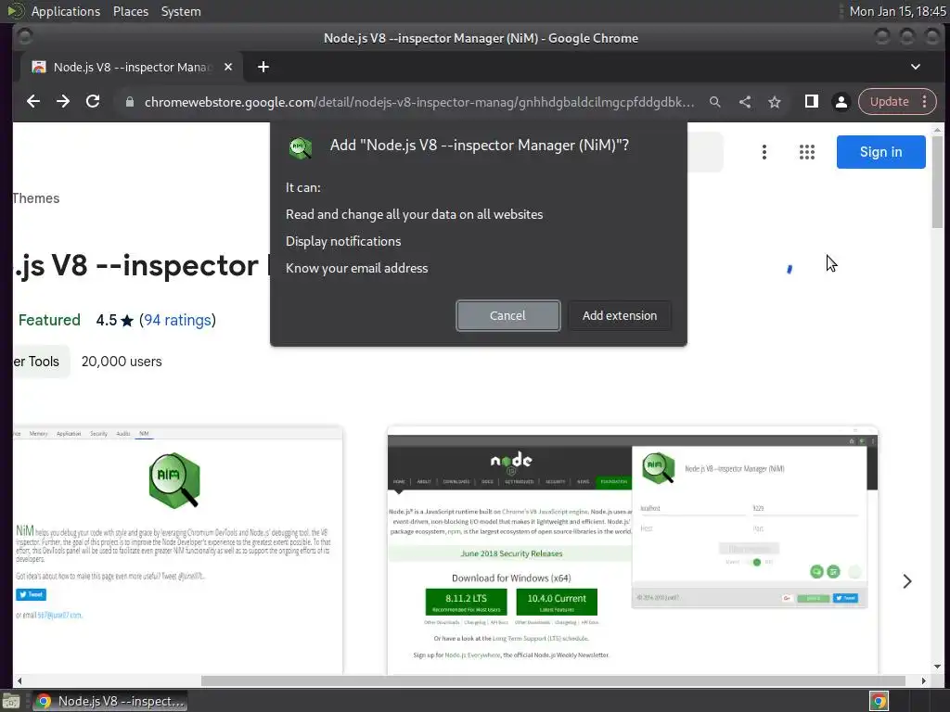Click the vertical scrollbar thumb
Screen dimensions: 950x712
[937, 182]
